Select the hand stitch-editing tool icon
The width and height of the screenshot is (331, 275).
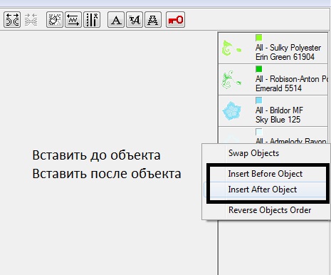(55, 20)
